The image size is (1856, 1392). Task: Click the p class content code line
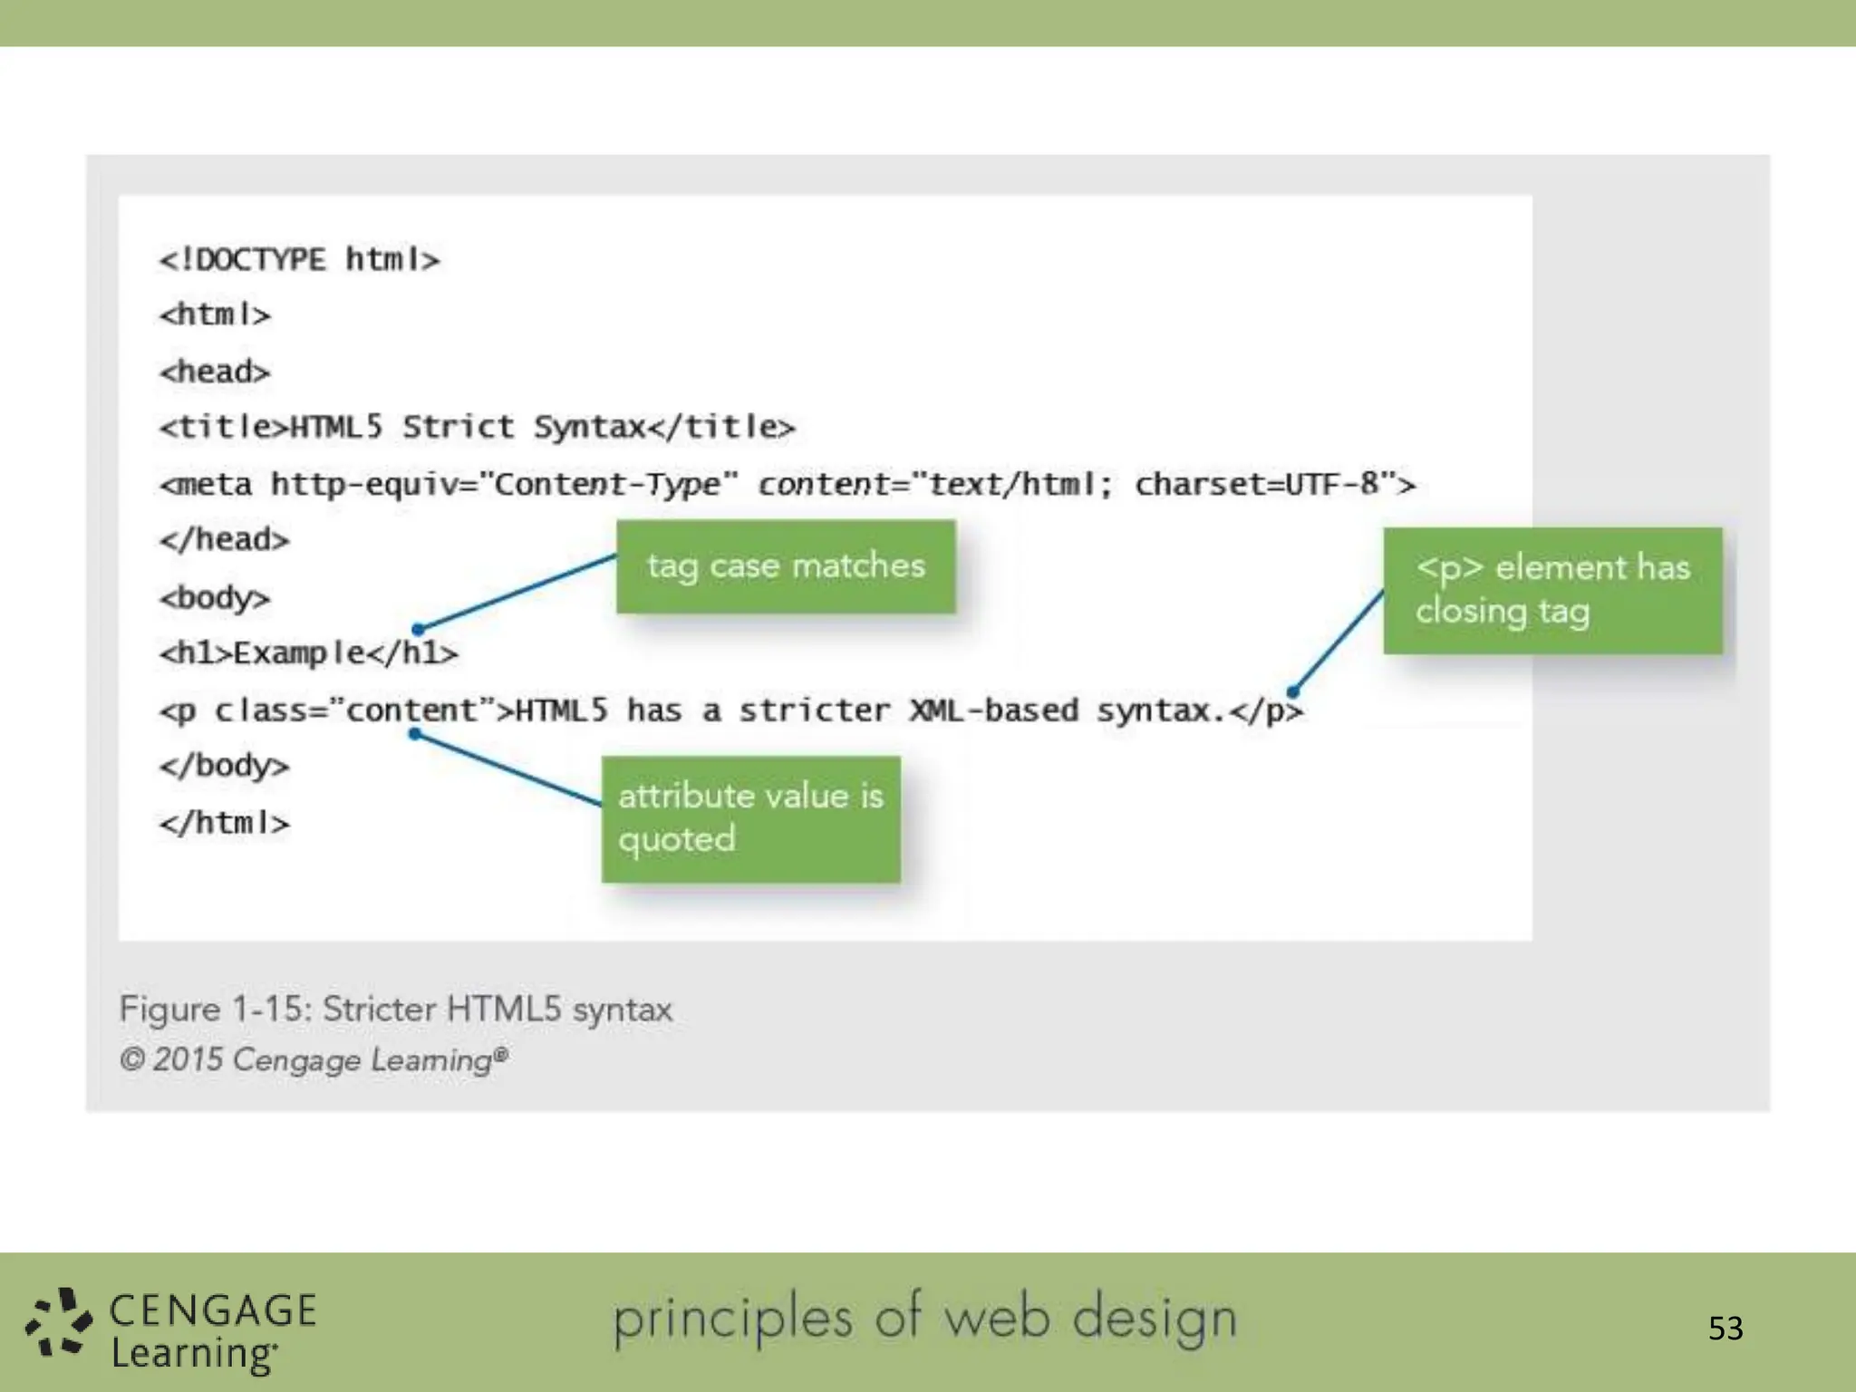(x=730, y=710)
